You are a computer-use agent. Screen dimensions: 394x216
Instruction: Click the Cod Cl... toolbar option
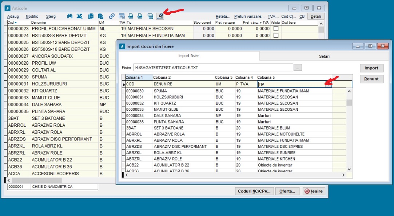[x=288, y=16]
